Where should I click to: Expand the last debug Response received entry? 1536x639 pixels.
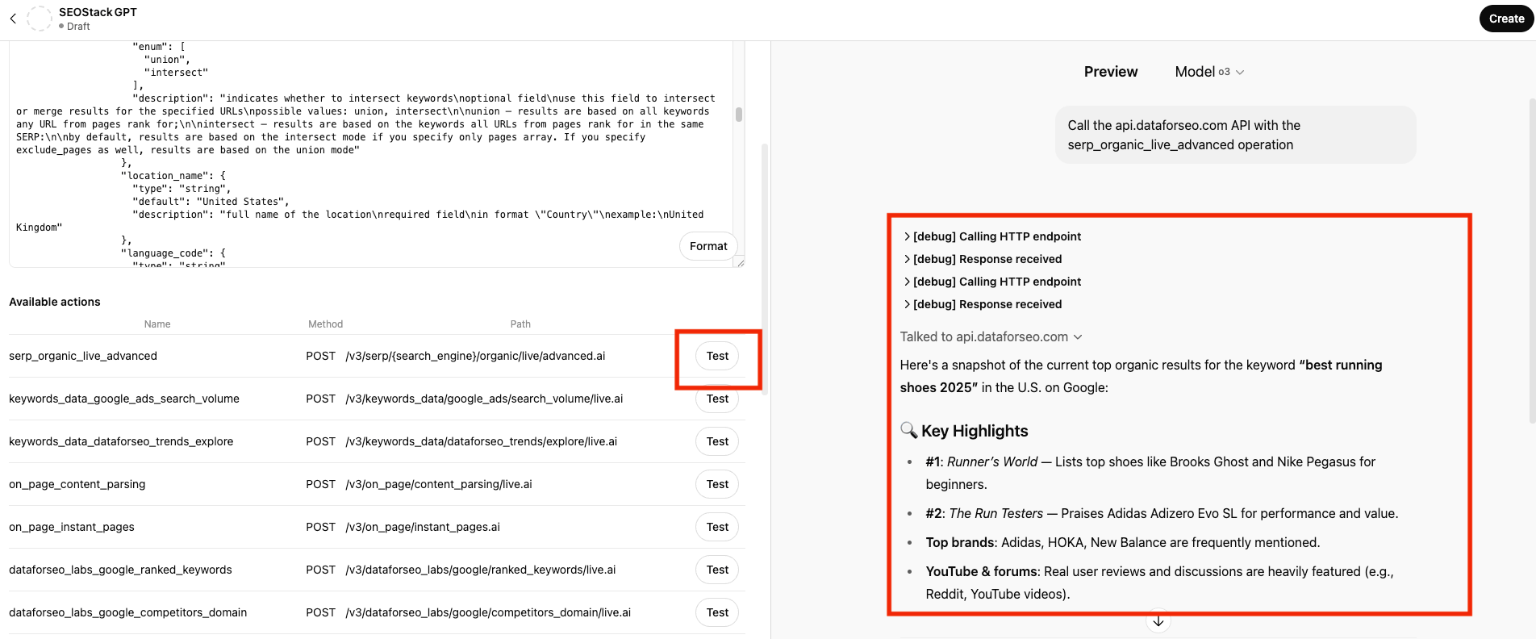983,304
